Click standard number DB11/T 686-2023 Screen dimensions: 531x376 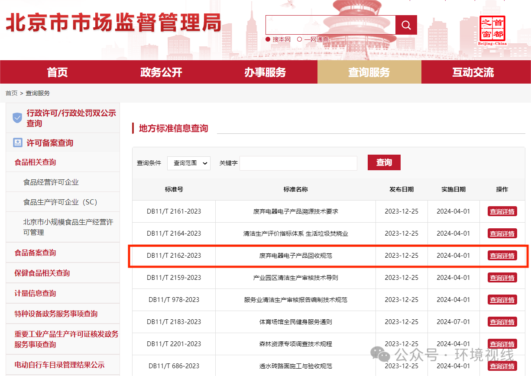point(174,366)
